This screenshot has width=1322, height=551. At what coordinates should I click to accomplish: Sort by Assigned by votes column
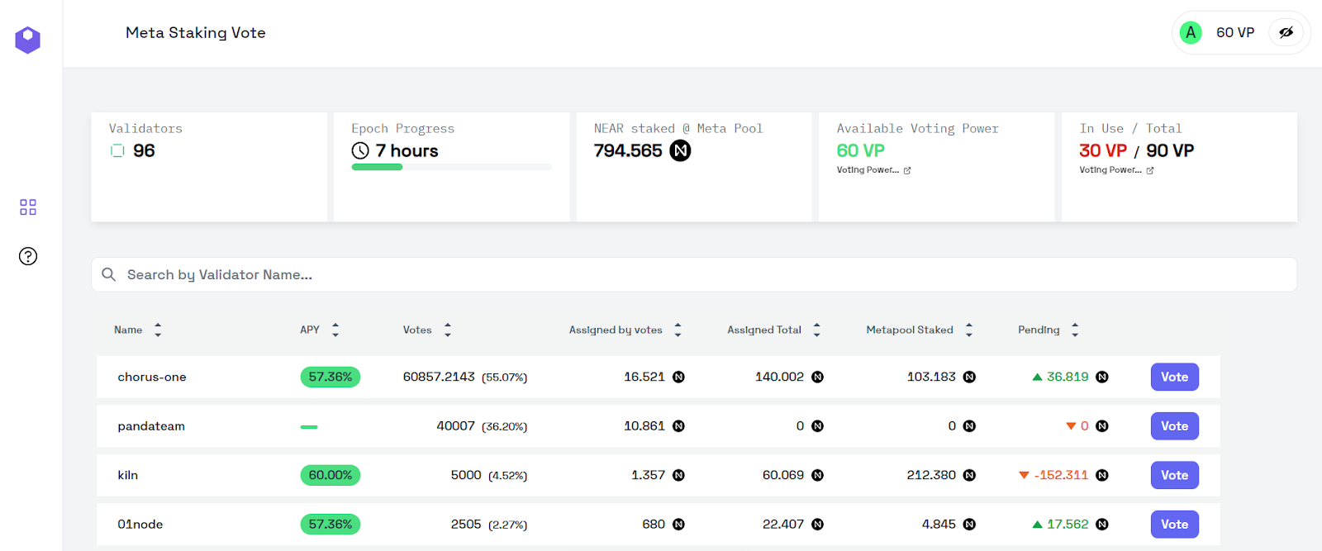point(678,330)
